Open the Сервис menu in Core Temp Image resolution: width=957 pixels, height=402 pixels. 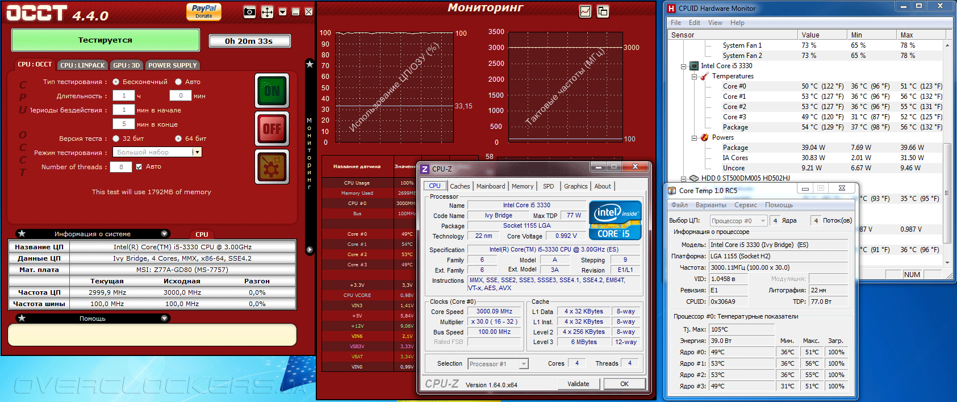pos(746,205)
